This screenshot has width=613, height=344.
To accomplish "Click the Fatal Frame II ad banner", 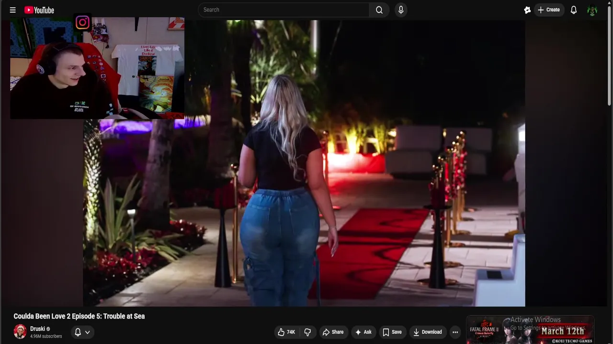I will tap(530, 330).
